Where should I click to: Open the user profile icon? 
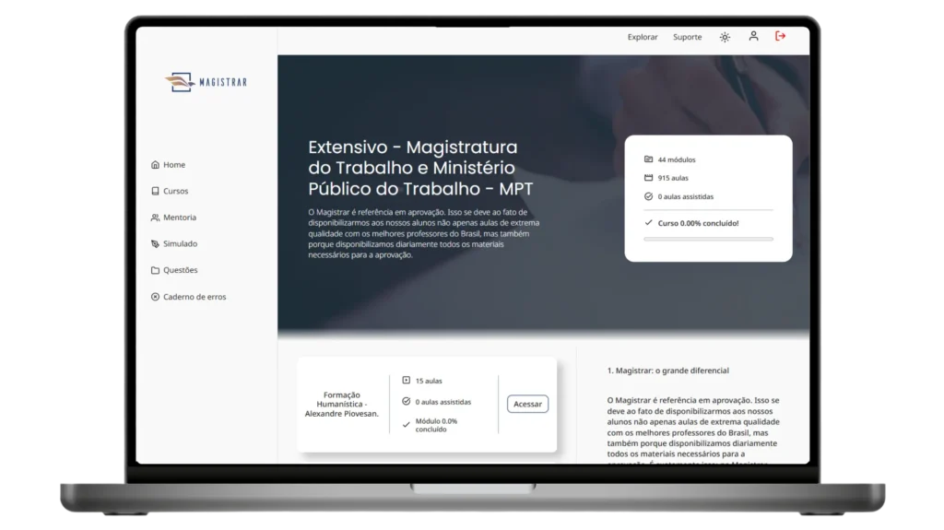753,36
